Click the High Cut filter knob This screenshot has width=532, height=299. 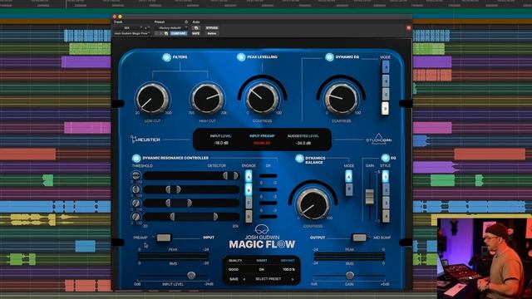207,98
